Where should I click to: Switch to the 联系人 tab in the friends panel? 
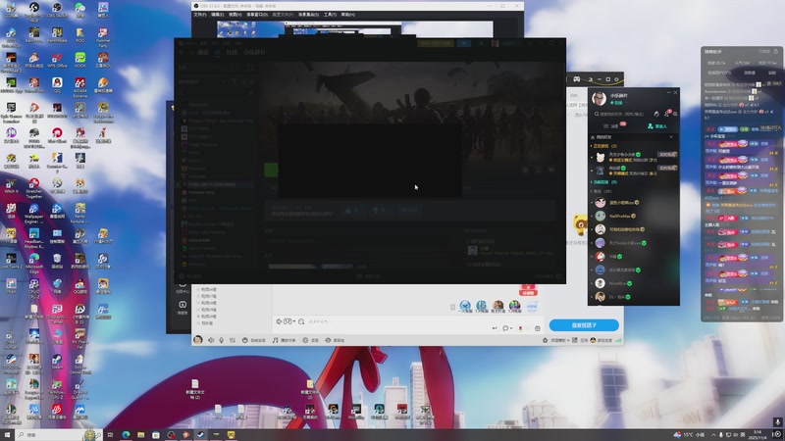point(657,126)
